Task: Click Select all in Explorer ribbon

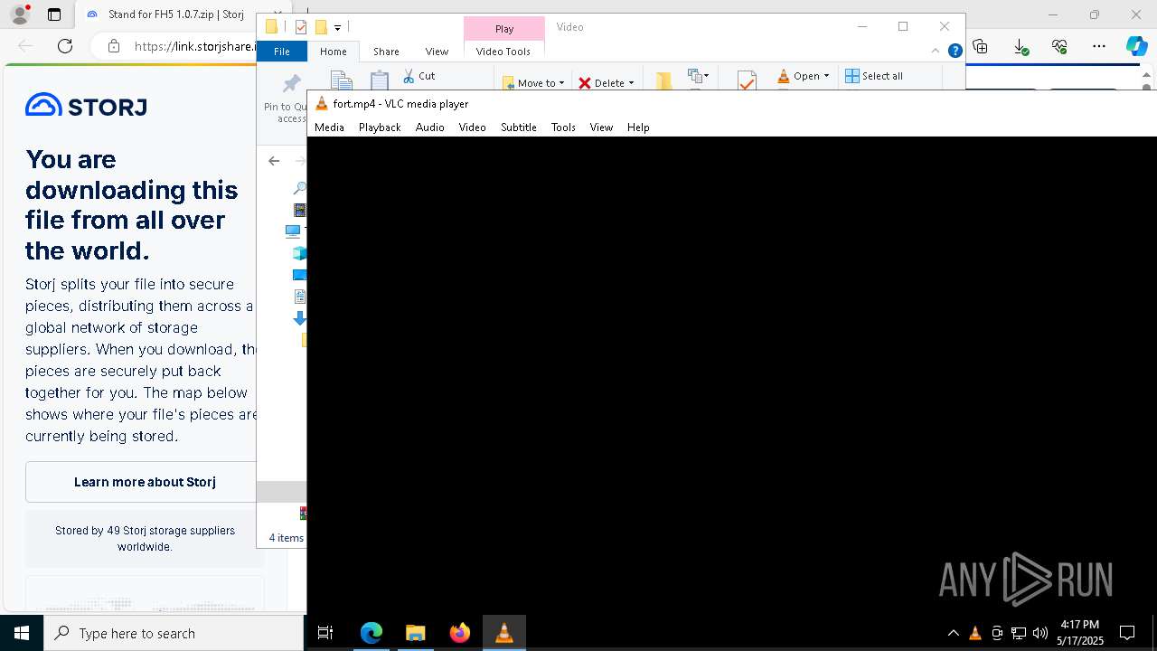Action: [x=874, y=76]
